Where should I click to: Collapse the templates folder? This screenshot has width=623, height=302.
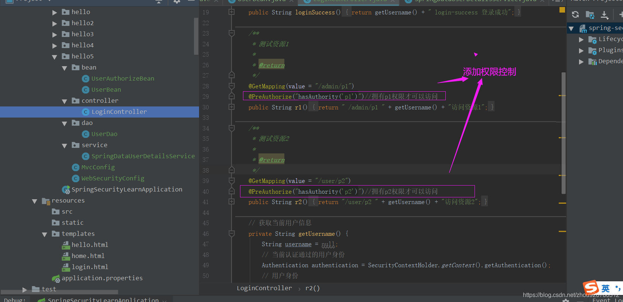coord(45,234)
